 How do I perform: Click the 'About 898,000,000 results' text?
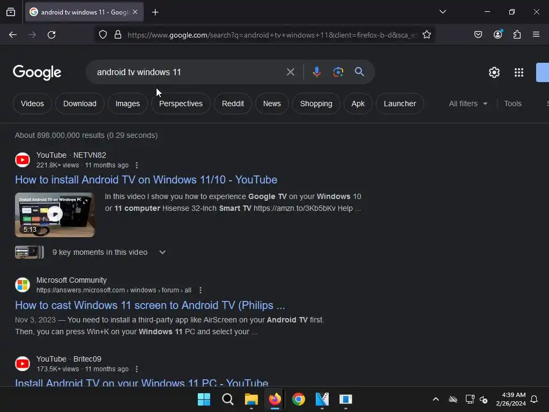click(86, 135)
